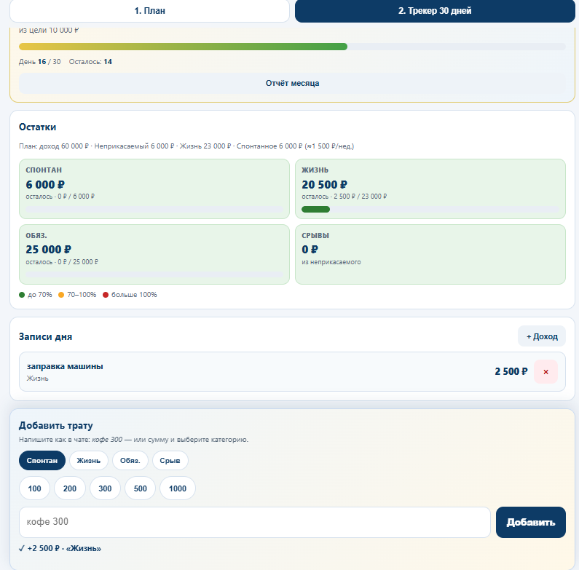Switch to the 1. План tab
The width and height of the screenshot is (579, 570).
149,11
